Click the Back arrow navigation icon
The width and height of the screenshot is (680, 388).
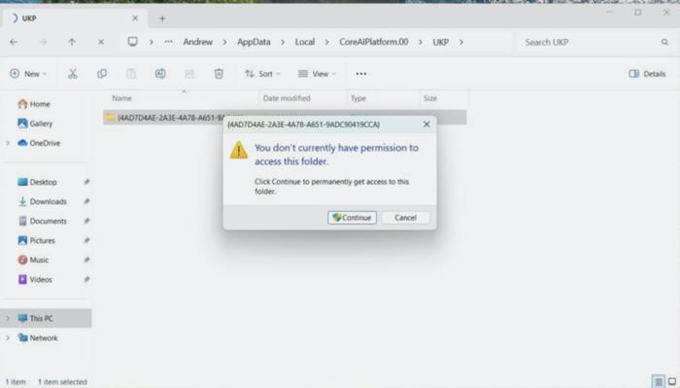14,42
